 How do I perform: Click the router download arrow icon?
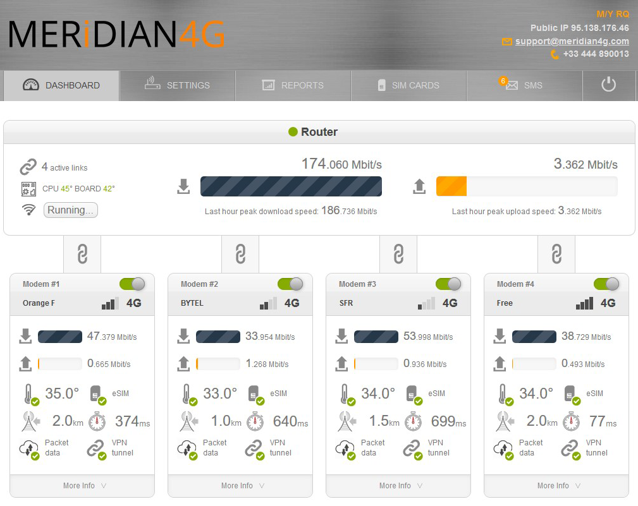pyautogui.click(x=183, y=186)
